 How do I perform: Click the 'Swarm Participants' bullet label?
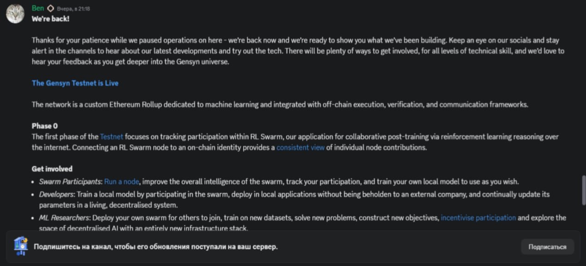[70, 182]
